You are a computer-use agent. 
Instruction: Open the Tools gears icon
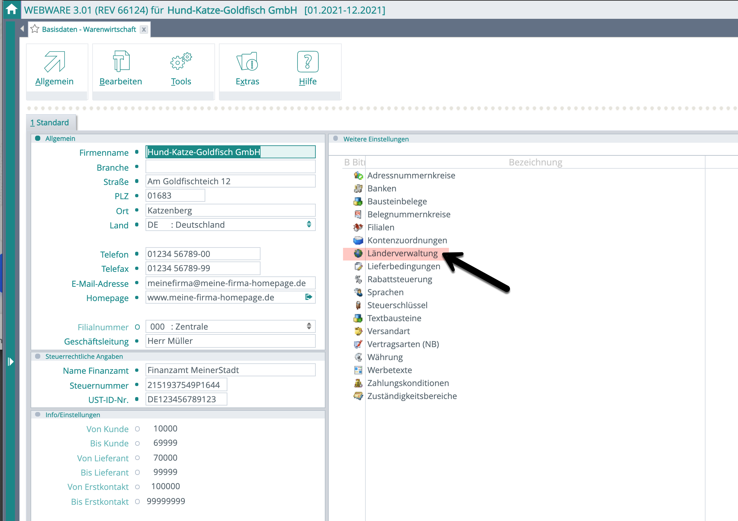(x=181, y=62)
